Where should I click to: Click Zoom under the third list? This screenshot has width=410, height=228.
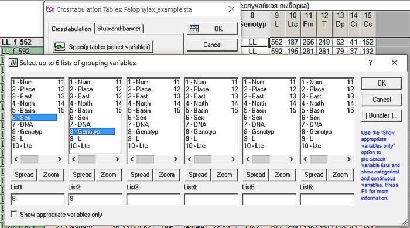pyautogui.click(x=166, y=175)
